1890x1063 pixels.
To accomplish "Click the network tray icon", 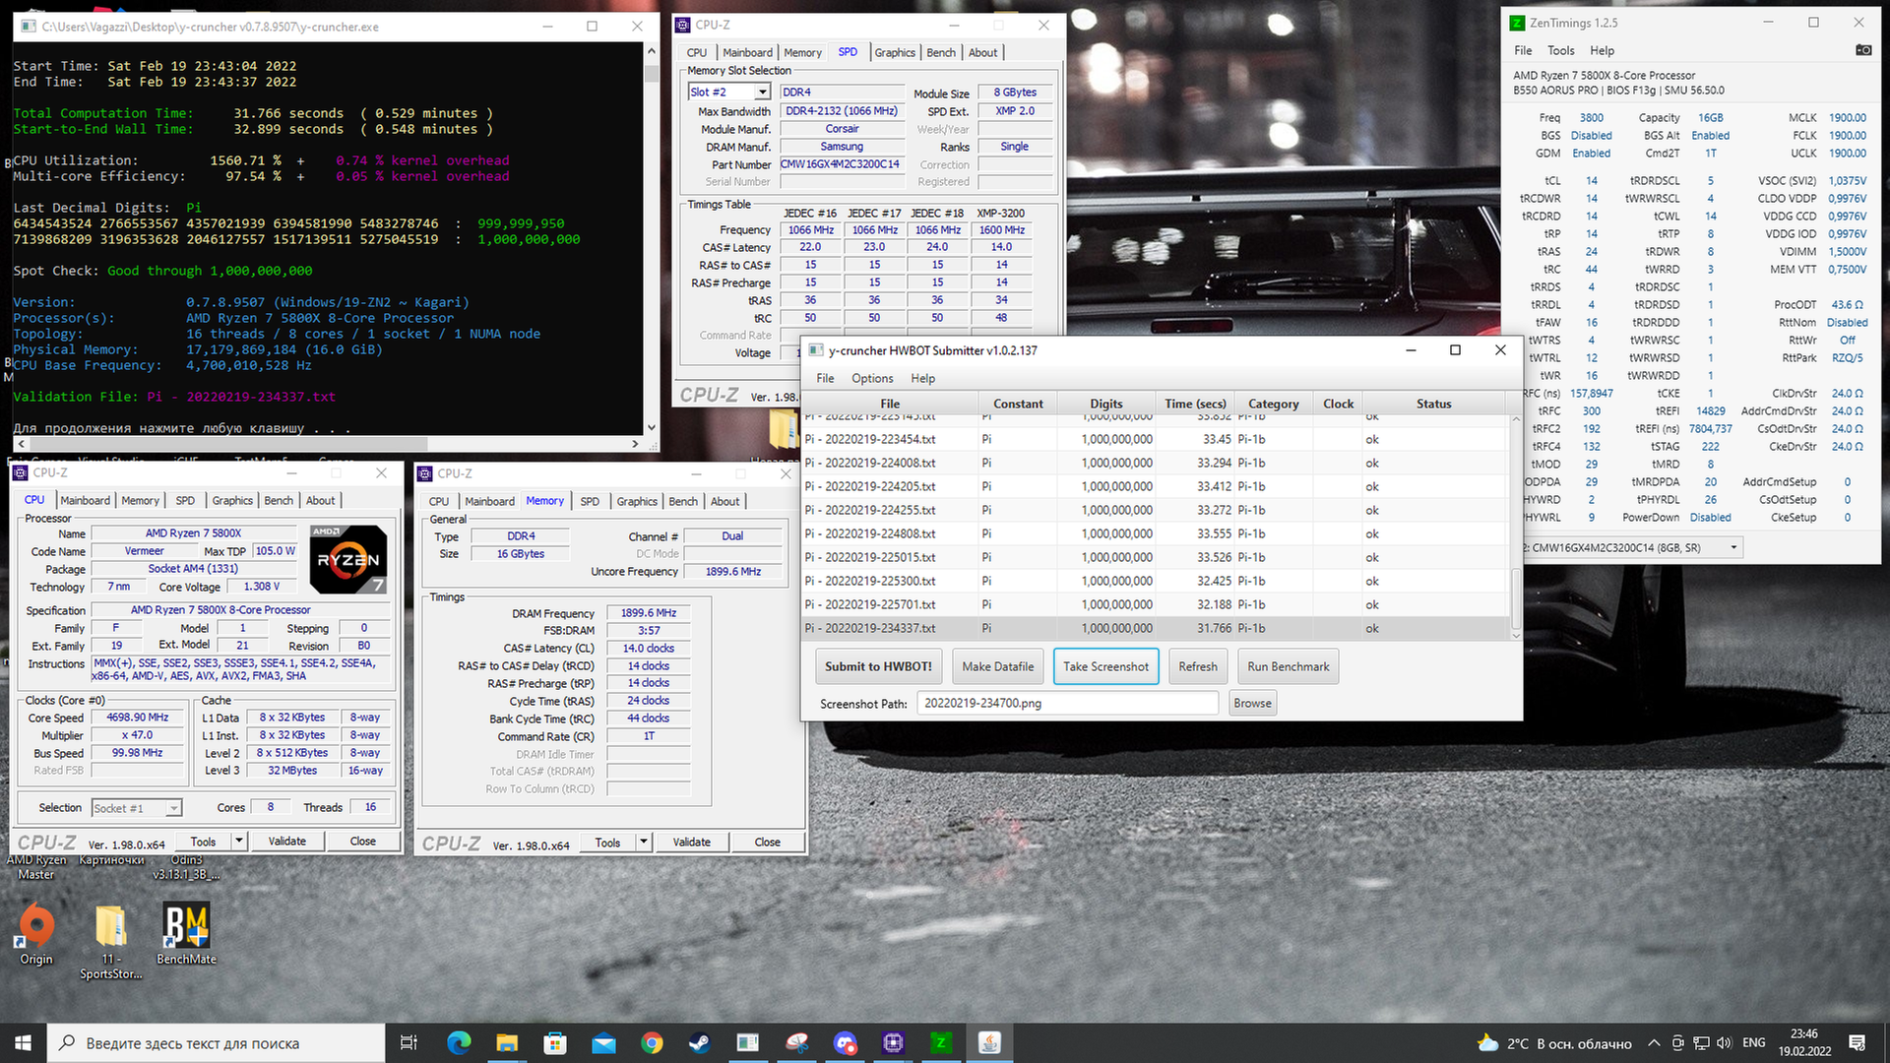I will tap(1701, 1043).
